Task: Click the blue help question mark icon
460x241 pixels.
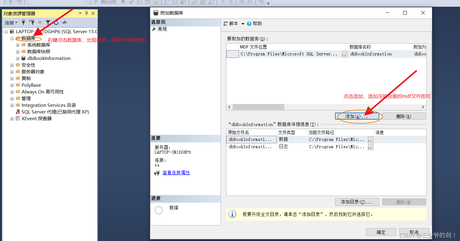Action: point(249,24)
